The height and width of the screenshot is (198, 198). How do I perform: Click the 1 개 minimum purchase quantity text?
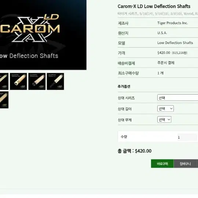point(160,73)
